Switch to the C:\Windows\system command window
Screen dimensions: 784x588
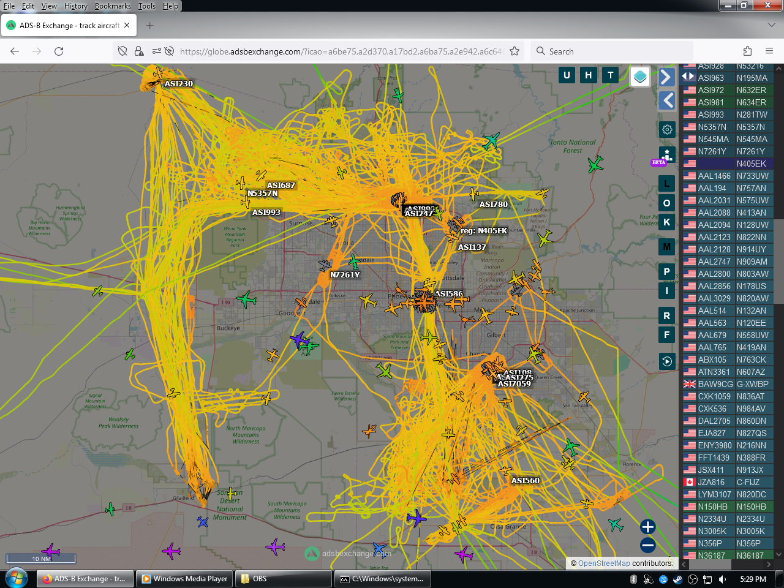(x=383, y=579)
